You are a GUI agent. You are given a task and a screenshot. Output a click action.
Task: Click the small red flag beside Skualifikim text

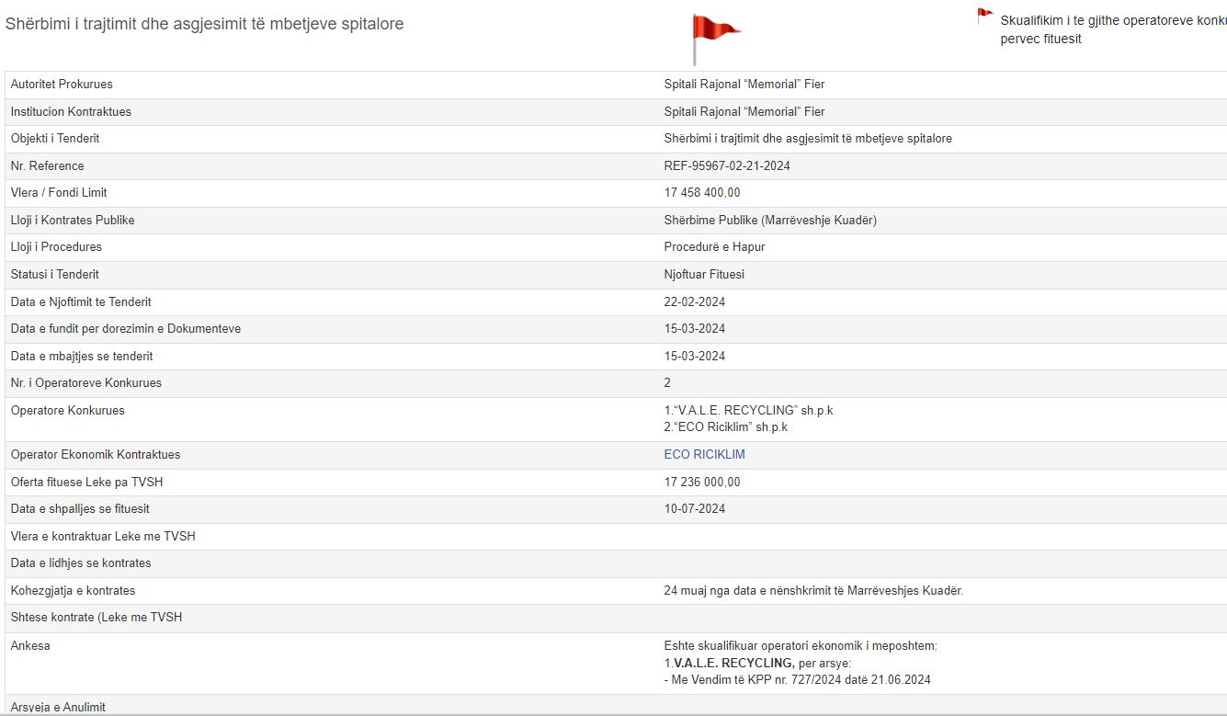(984, 16)
